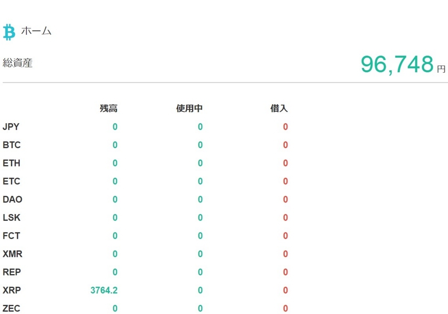The height and width of the screenshot is (314, 448).
Task: Click the ZEC 借入 red value
Action: tap(285, 308)
